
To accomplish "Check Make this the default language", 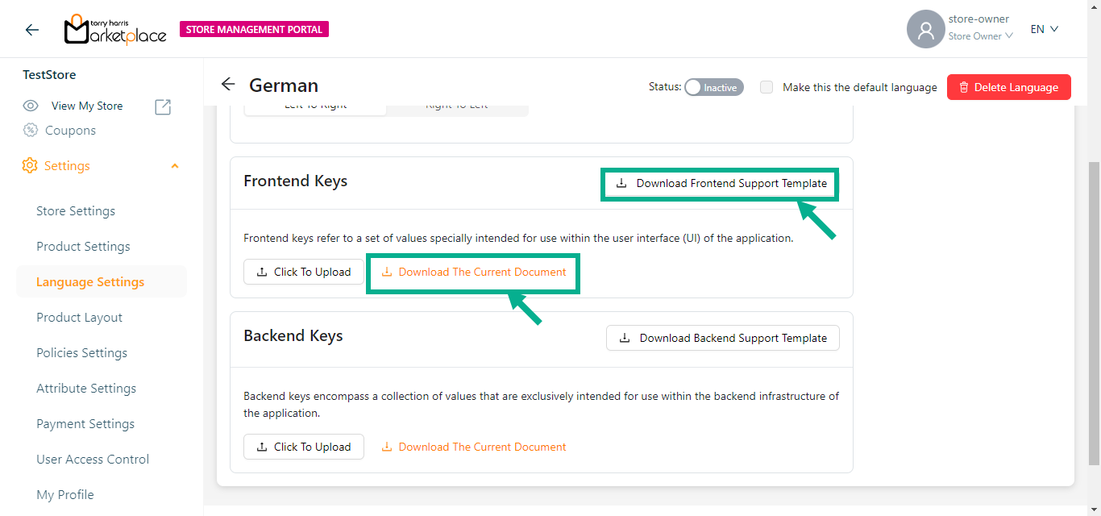I will coord(767,87).
